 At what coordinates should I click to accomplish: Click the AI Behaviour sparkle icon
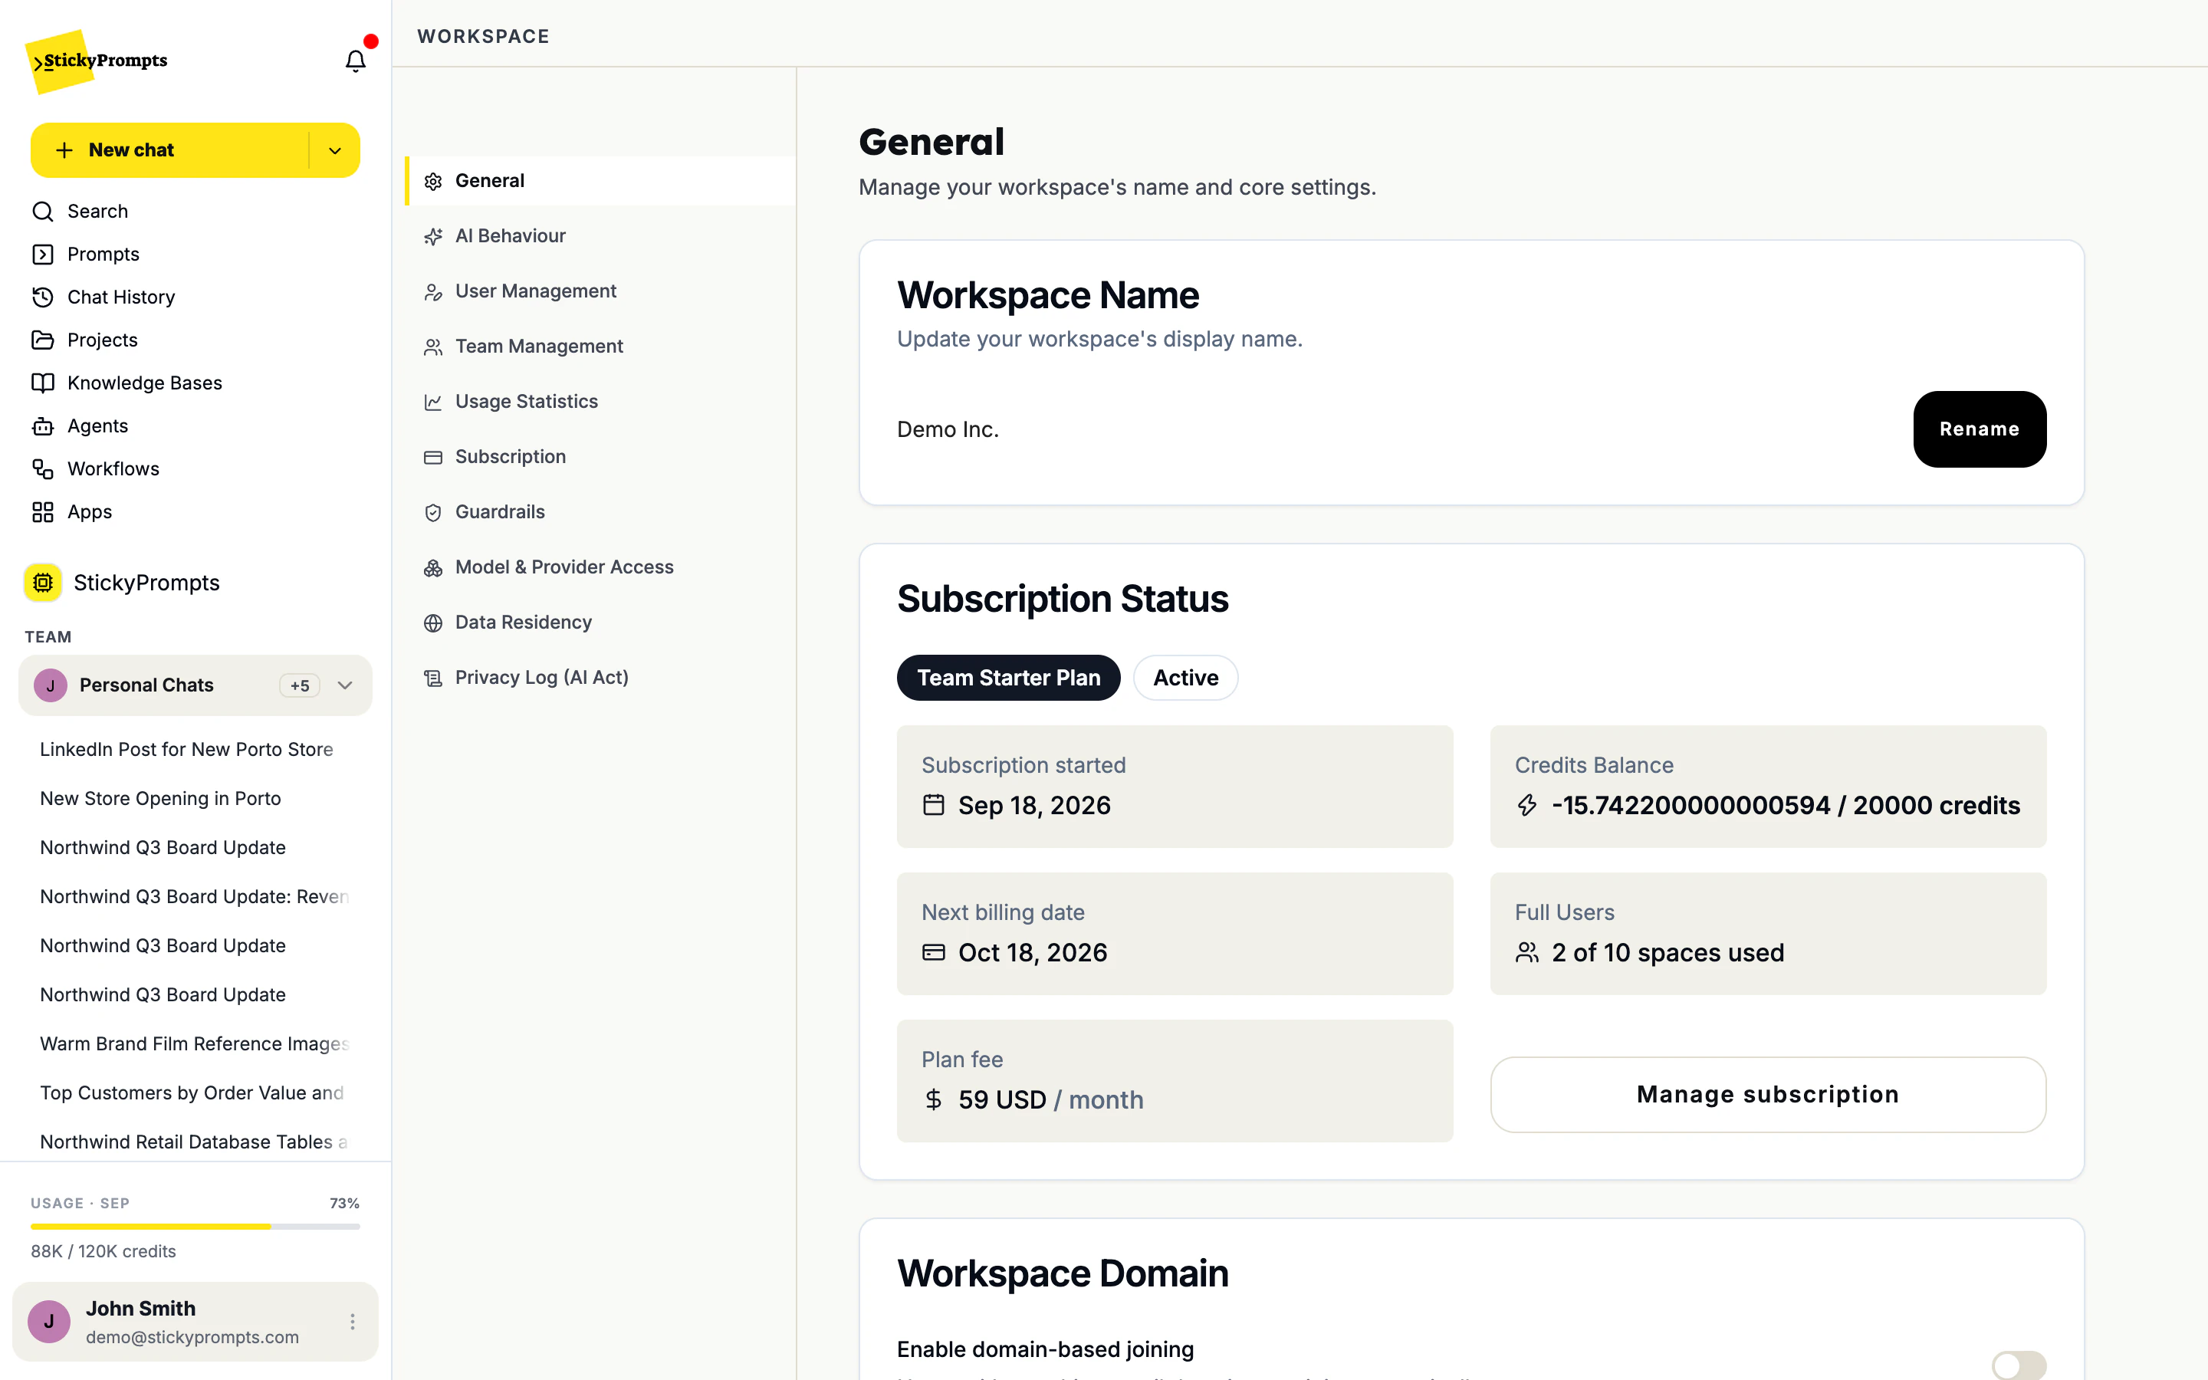pyautogui.click(x=433, y=236)
